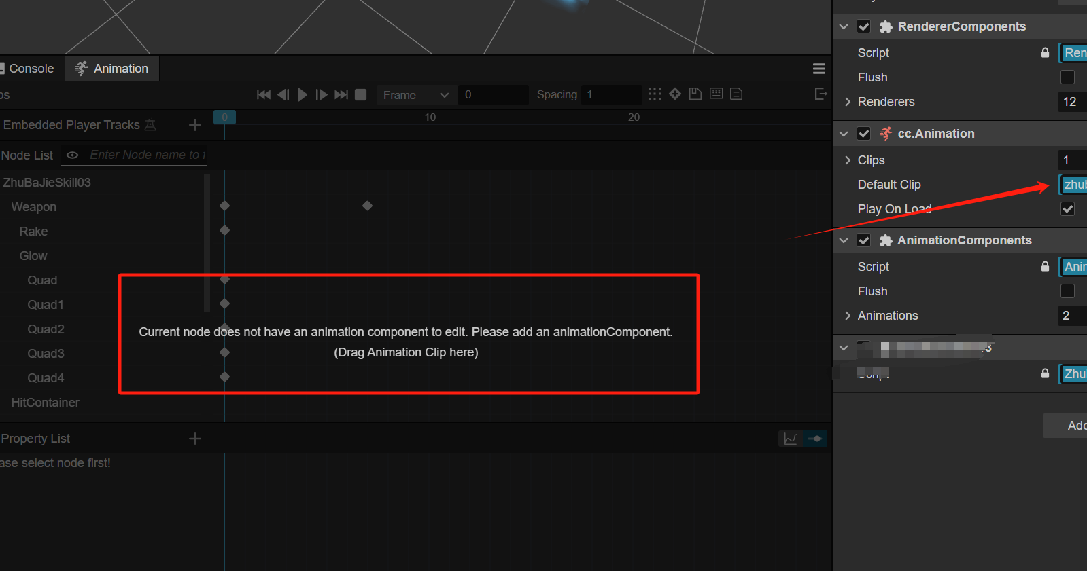Select the Quad3 node
The height and width of the screenshot is (571, 1087).
[x=46, y=354]
